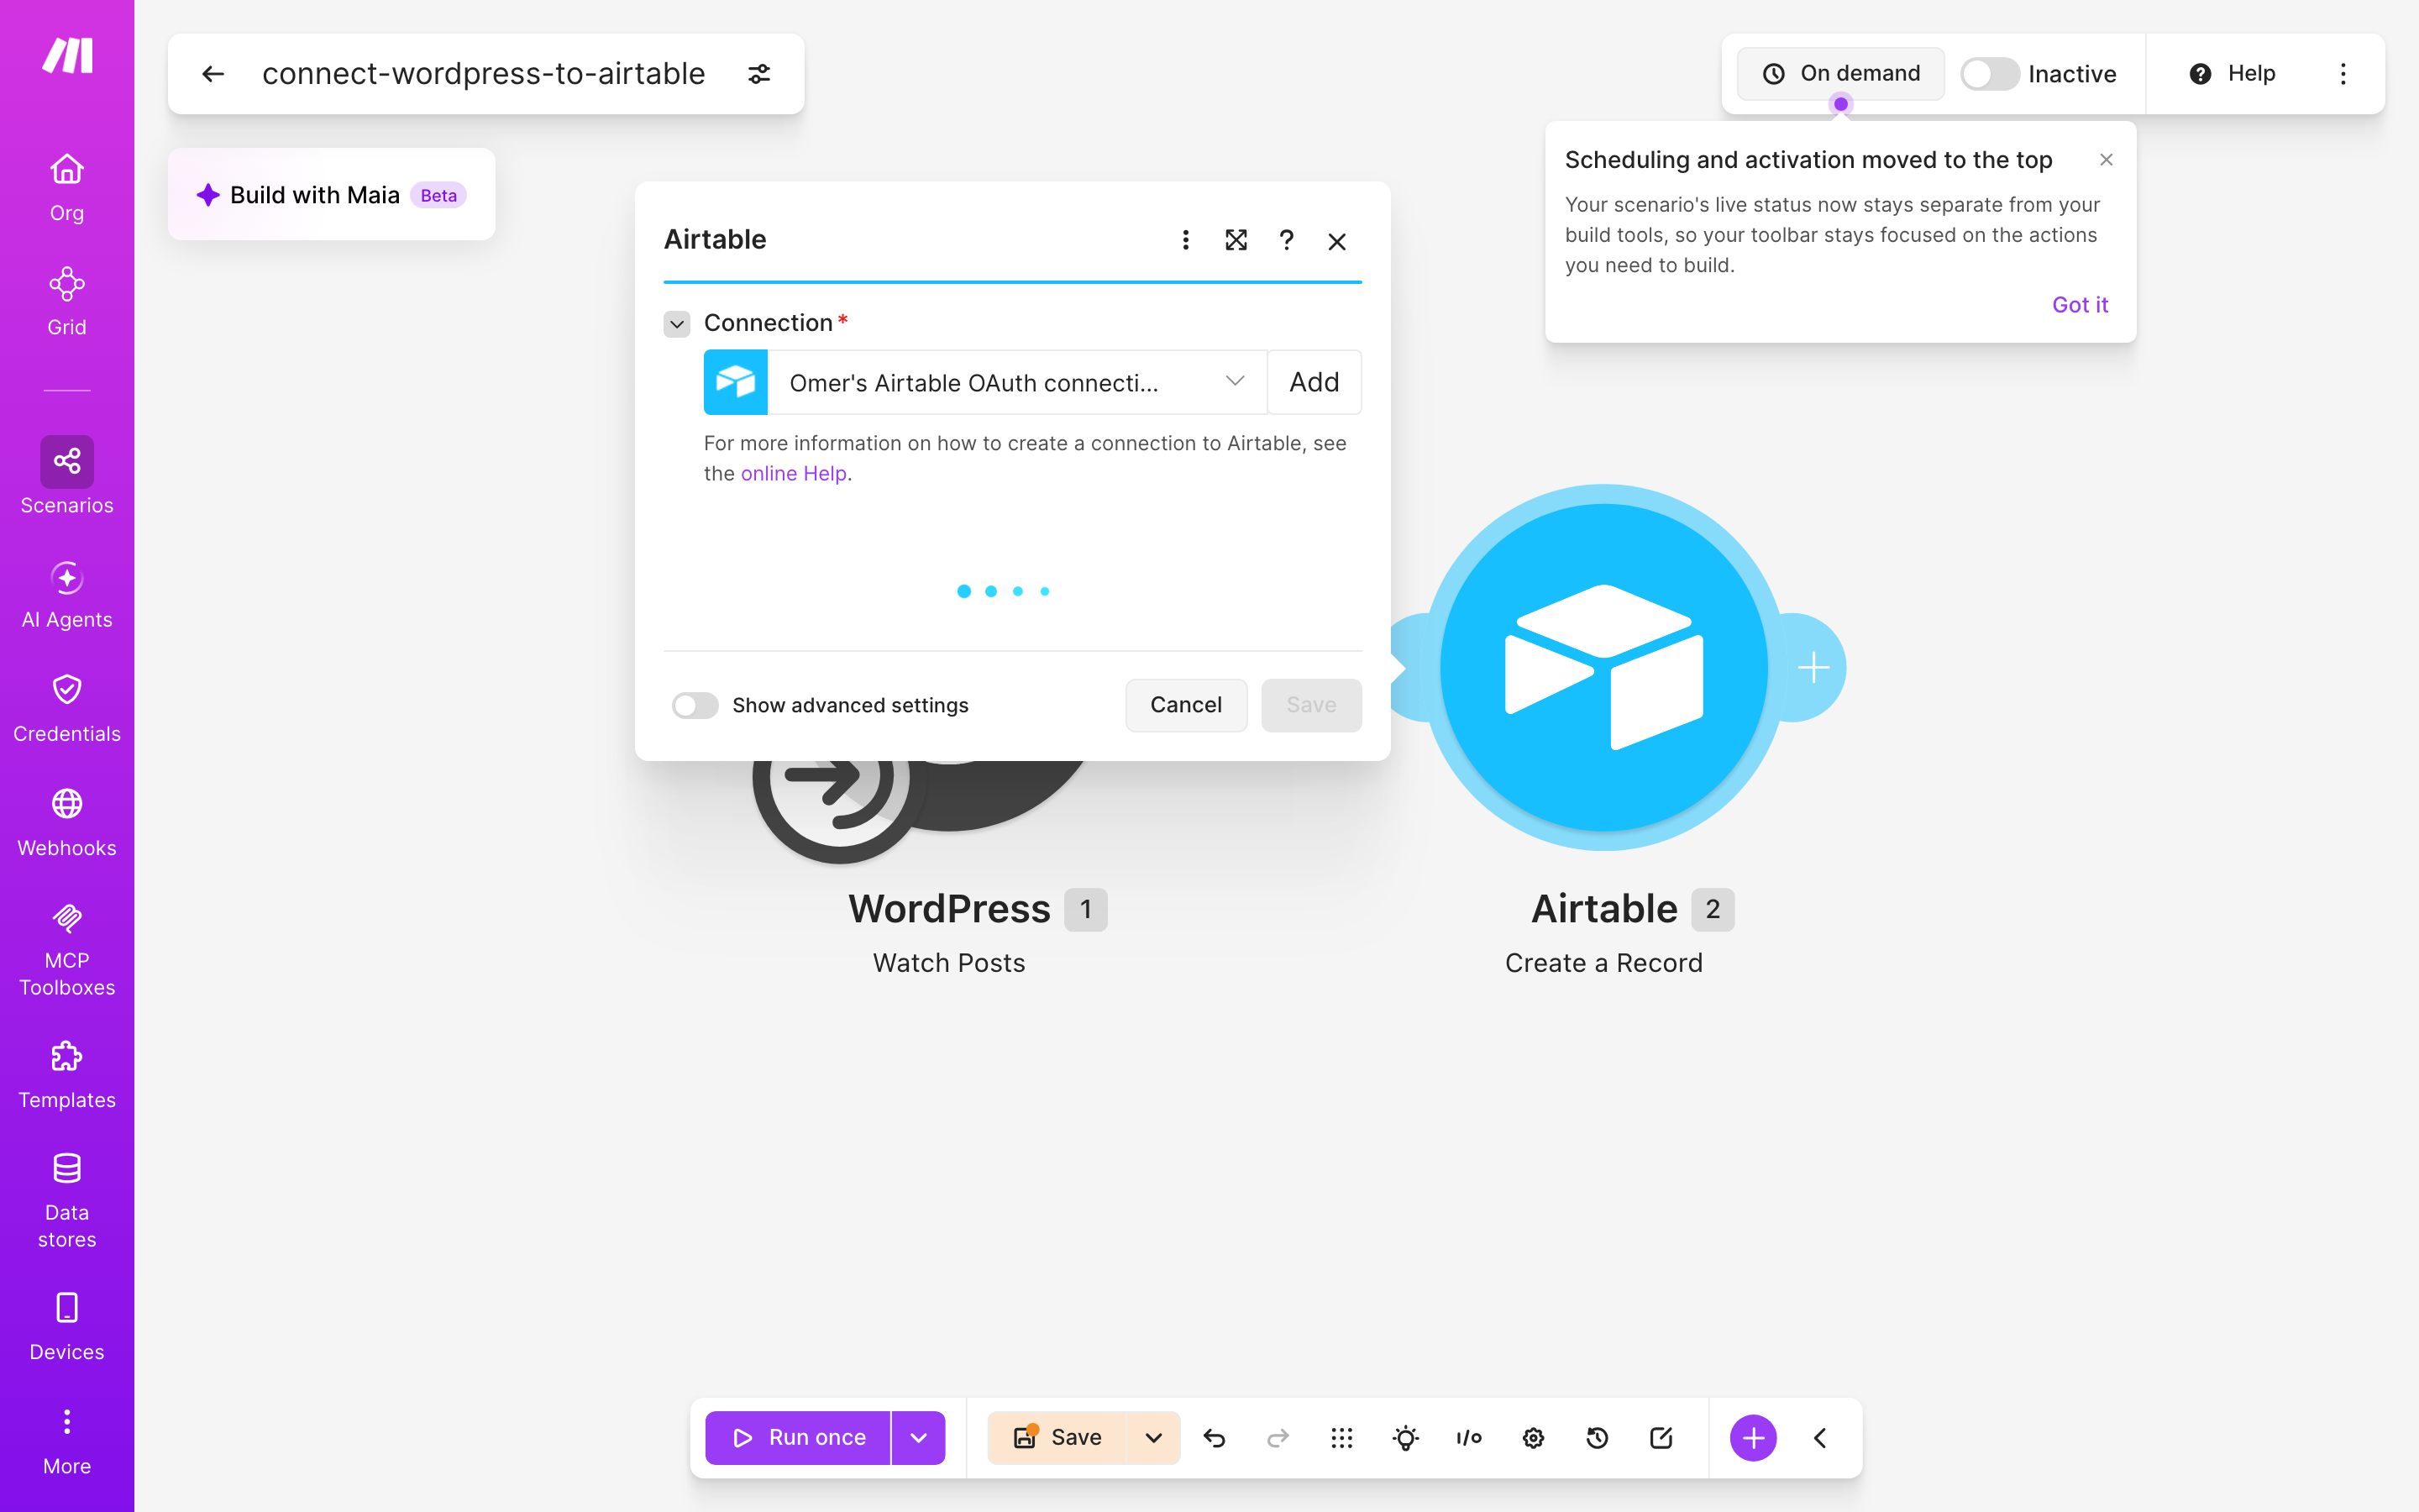Open scenario settings gear in toolbar
Screen dimensions: 2419x1512
[1534, 1438]
